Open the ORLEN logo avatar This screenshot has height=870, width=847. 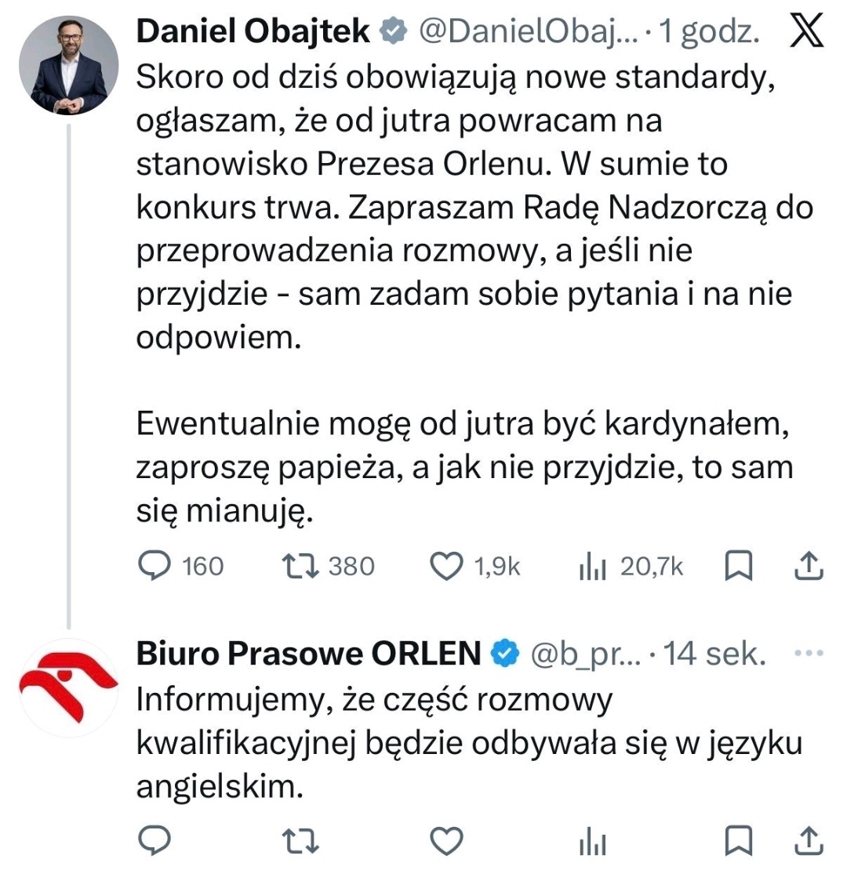69,688
